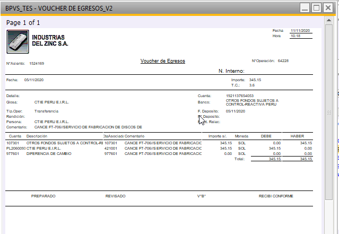Screen dimensions: 339x234
Task: Click the total HABER amount 345.15
Action: [x=306, y=159]
